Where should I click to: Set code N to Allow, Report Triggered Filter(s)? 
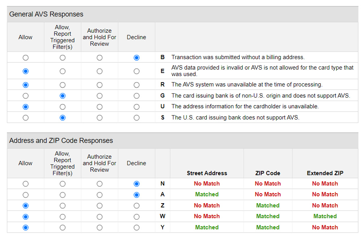pyautogui.click(x=63, y=184)
